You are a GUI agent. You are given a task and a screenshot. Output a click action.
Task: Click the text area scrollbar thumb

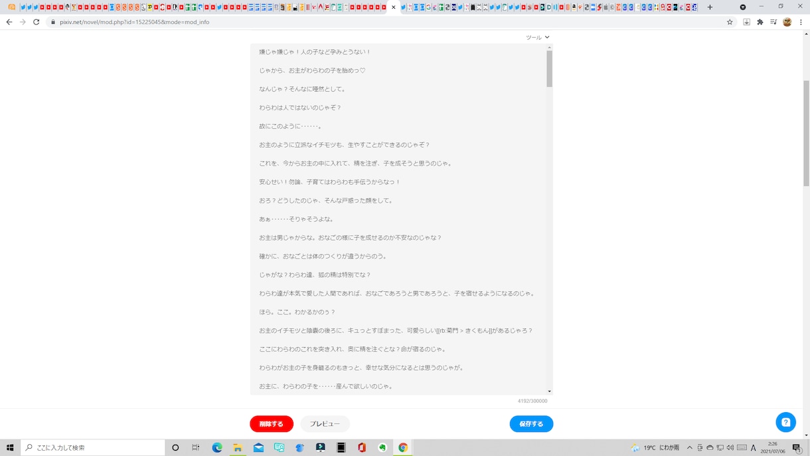tap(550, 69)
